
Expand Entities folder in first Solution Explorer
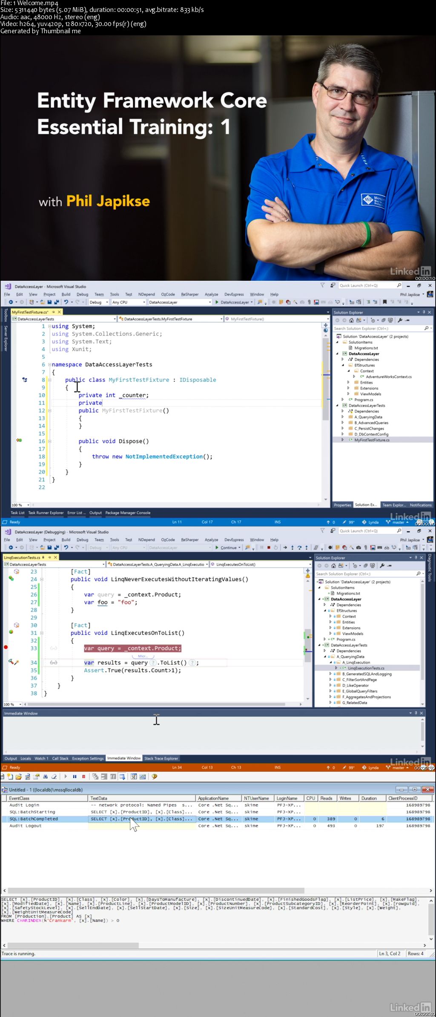click(x=348, y=383)
